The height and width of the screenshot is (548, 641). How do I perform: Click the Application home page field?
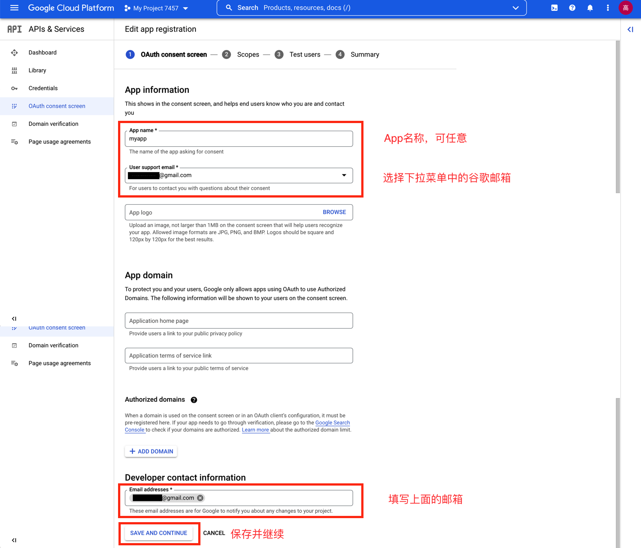pyautogui.click(x=239, y=321)
